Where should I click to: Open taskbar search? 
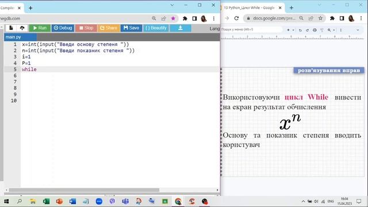pos(20,201)
